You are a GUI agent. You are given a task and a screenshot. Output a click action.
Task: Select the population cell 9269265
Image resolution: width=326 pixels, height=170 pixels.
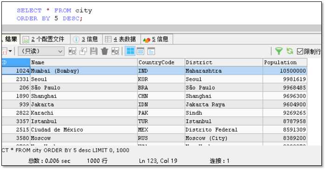coord(285,113)
